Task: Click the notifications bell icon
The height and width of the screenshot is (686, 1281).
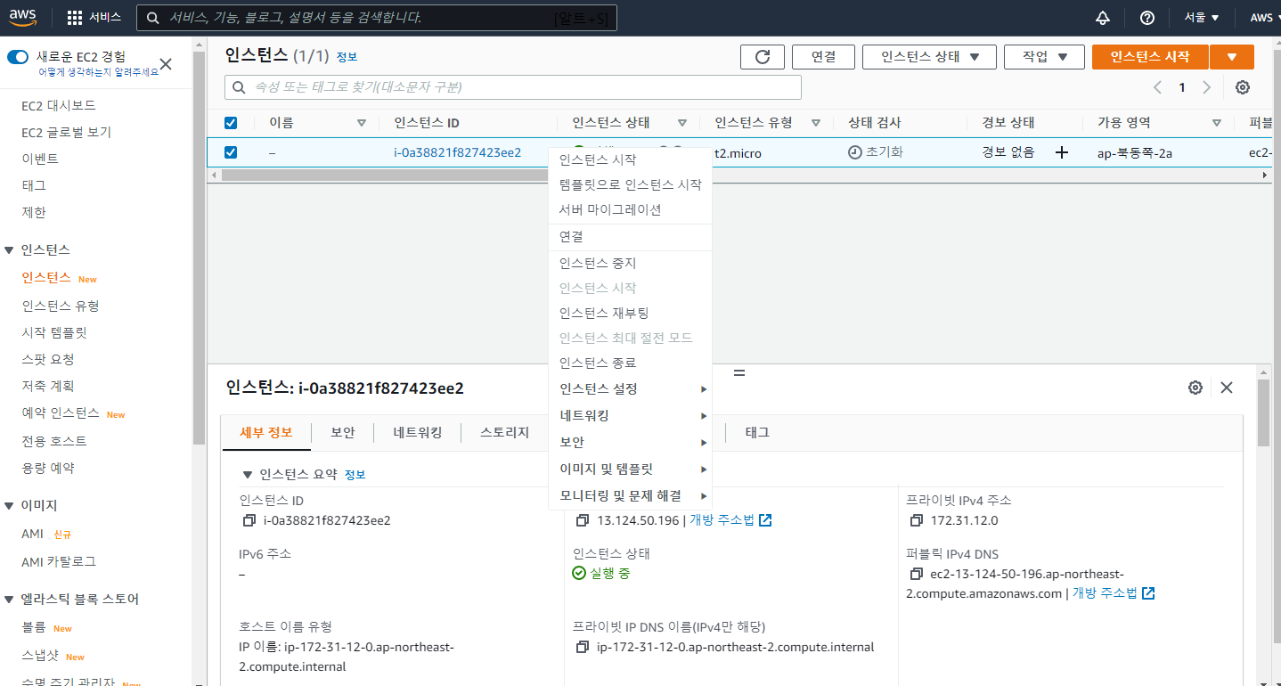Action: pyautogui.click(x=1103, y=18)
